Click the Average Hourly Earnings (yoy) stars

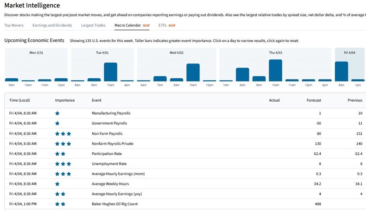(60, 194)
